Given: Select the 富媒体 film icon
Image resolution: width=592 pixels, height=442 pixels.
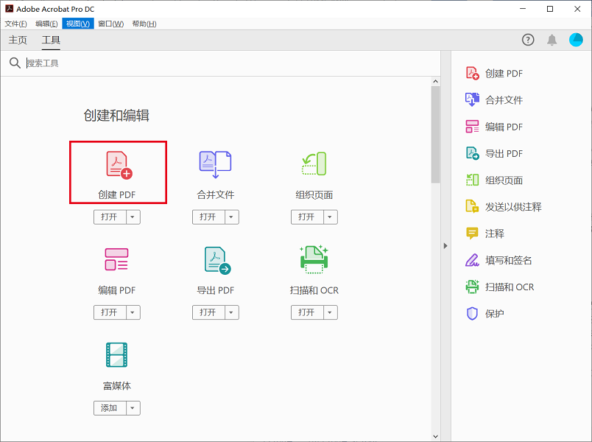Looking at the screenshot, I should coord(116,355).
